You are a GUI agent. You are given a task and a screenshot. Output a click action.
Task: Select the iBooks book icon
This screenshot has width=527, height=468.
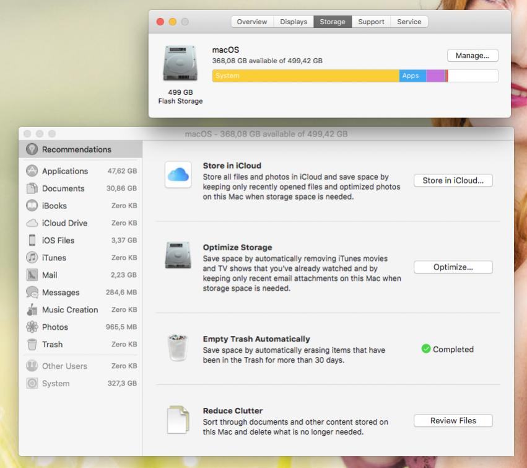pyautogui.click(x=32, y=206)
